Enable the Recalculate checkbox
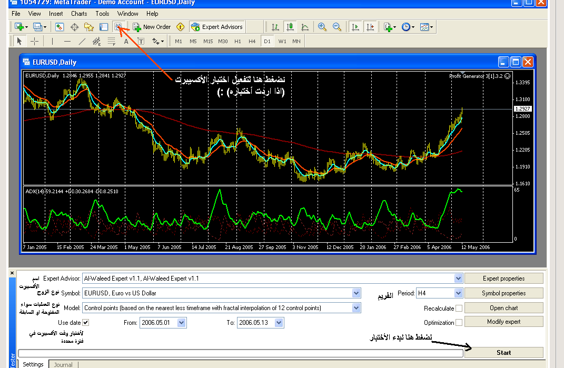The image size is (564, 368). tap(459, 309)
